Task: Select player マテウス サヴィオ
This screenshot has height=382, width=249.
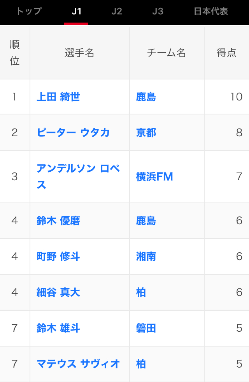Action: click(78, 364)
